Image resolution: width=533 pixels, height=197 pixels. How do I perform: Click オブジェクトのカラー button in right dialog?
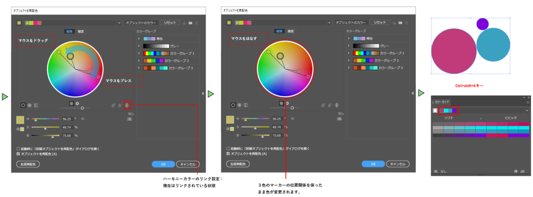click(351, 22)
